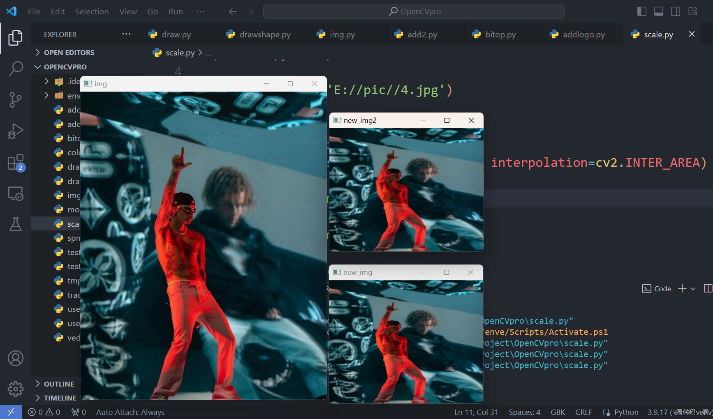
Task: Open the Source Control view
Action: click(15, 100)
